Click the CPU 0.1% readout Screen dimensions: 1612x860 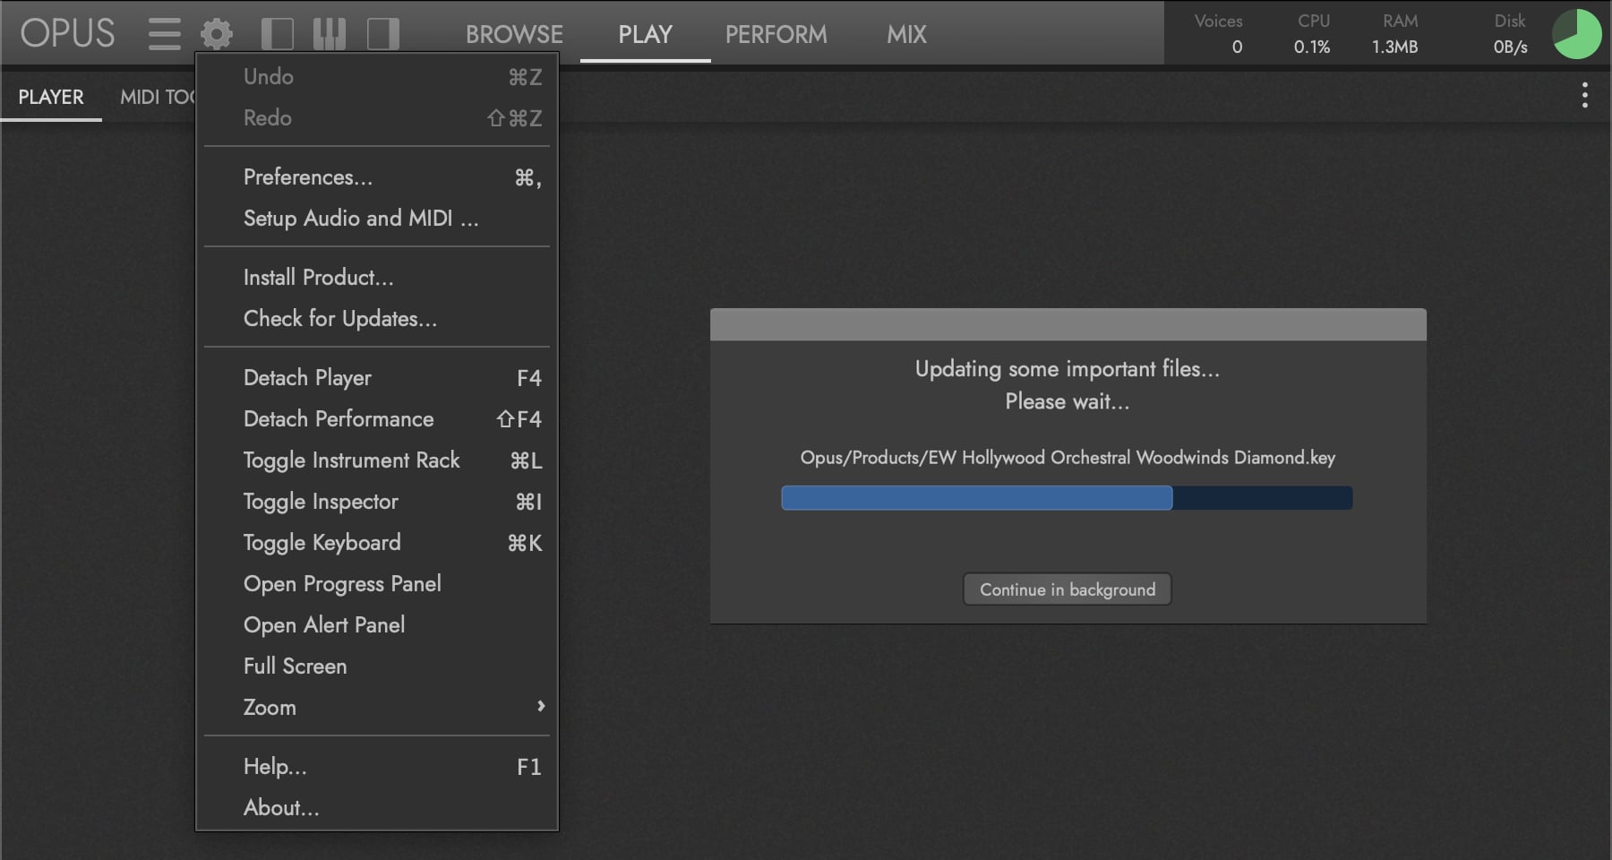(1313, 34)
